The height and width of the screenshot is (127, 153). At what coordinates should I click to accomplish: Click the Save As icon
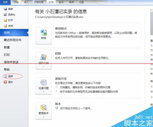[6, 15]
